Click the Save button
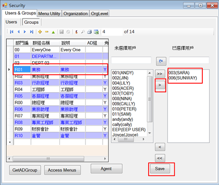Screen dimensions: 219x185 tap(160, 169)
